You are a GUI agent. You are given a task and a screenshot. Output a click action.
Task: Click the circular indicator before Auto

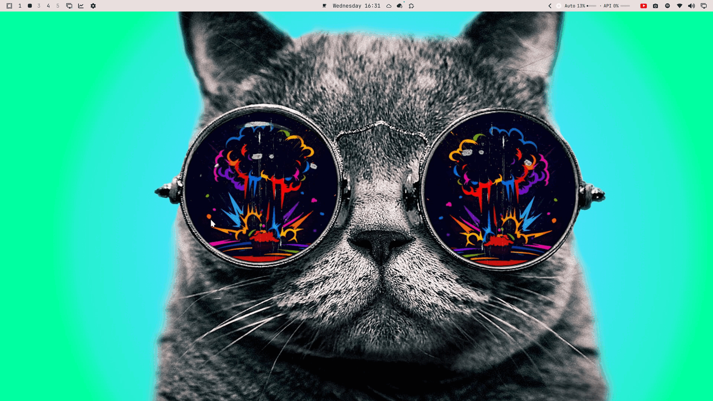[x=559, y=6]
